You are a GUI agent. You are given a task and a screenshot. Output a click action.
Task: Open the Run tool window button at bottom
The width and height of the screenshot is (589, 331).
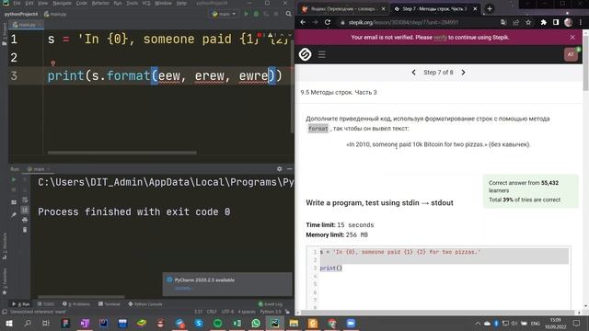click(x=21, y=304)
